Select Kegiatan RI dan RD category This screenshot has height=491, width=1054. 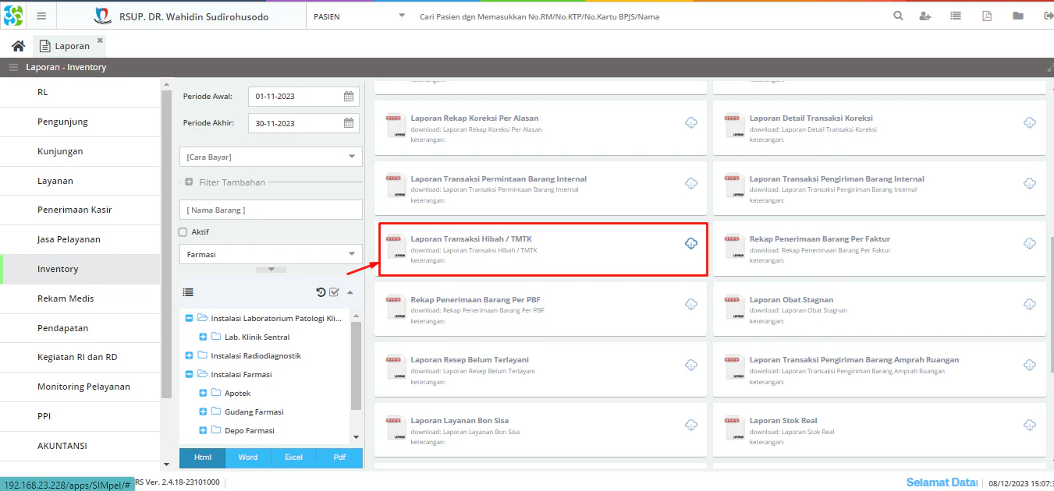point(80,357)
